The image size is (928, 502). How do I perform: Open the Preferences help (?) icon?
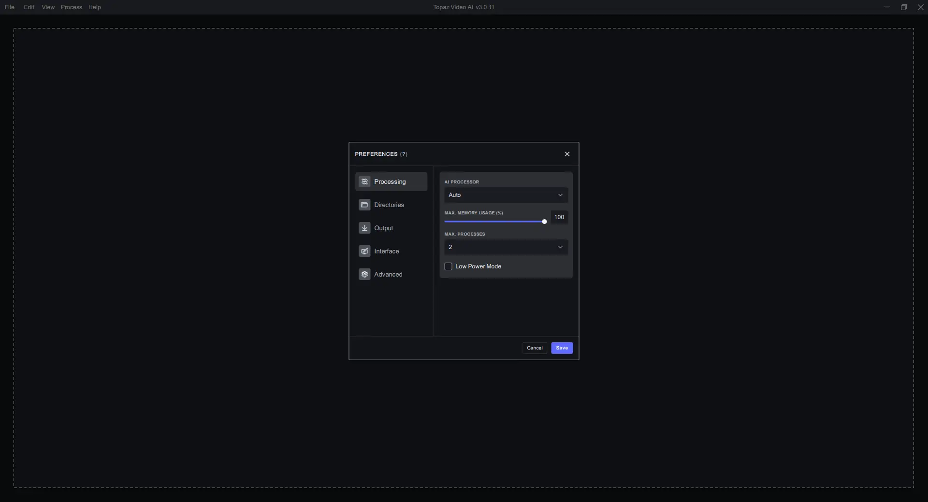point(404,154)
